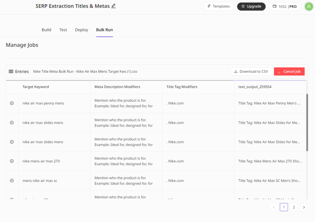Go to previous page arrow in pagination
The width and height of the screenshot is (315, 222).
coord(274,207)
